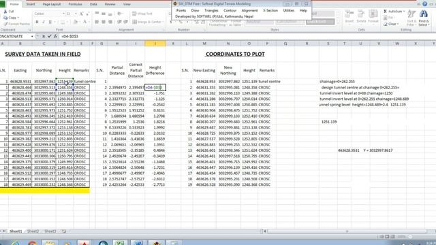Cancel formula entry with X button
This screenshot has height=245, width=436.
click(44, 36)
